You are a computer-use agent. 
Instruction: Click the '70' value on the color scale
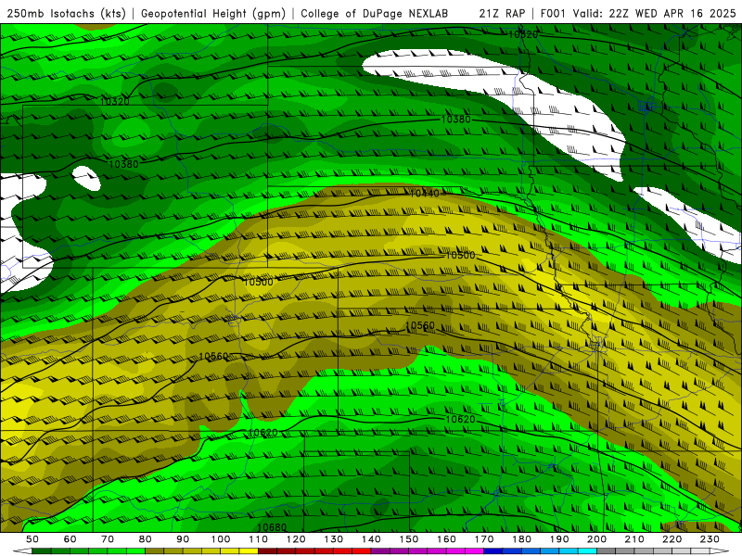[x=108, y=539]
